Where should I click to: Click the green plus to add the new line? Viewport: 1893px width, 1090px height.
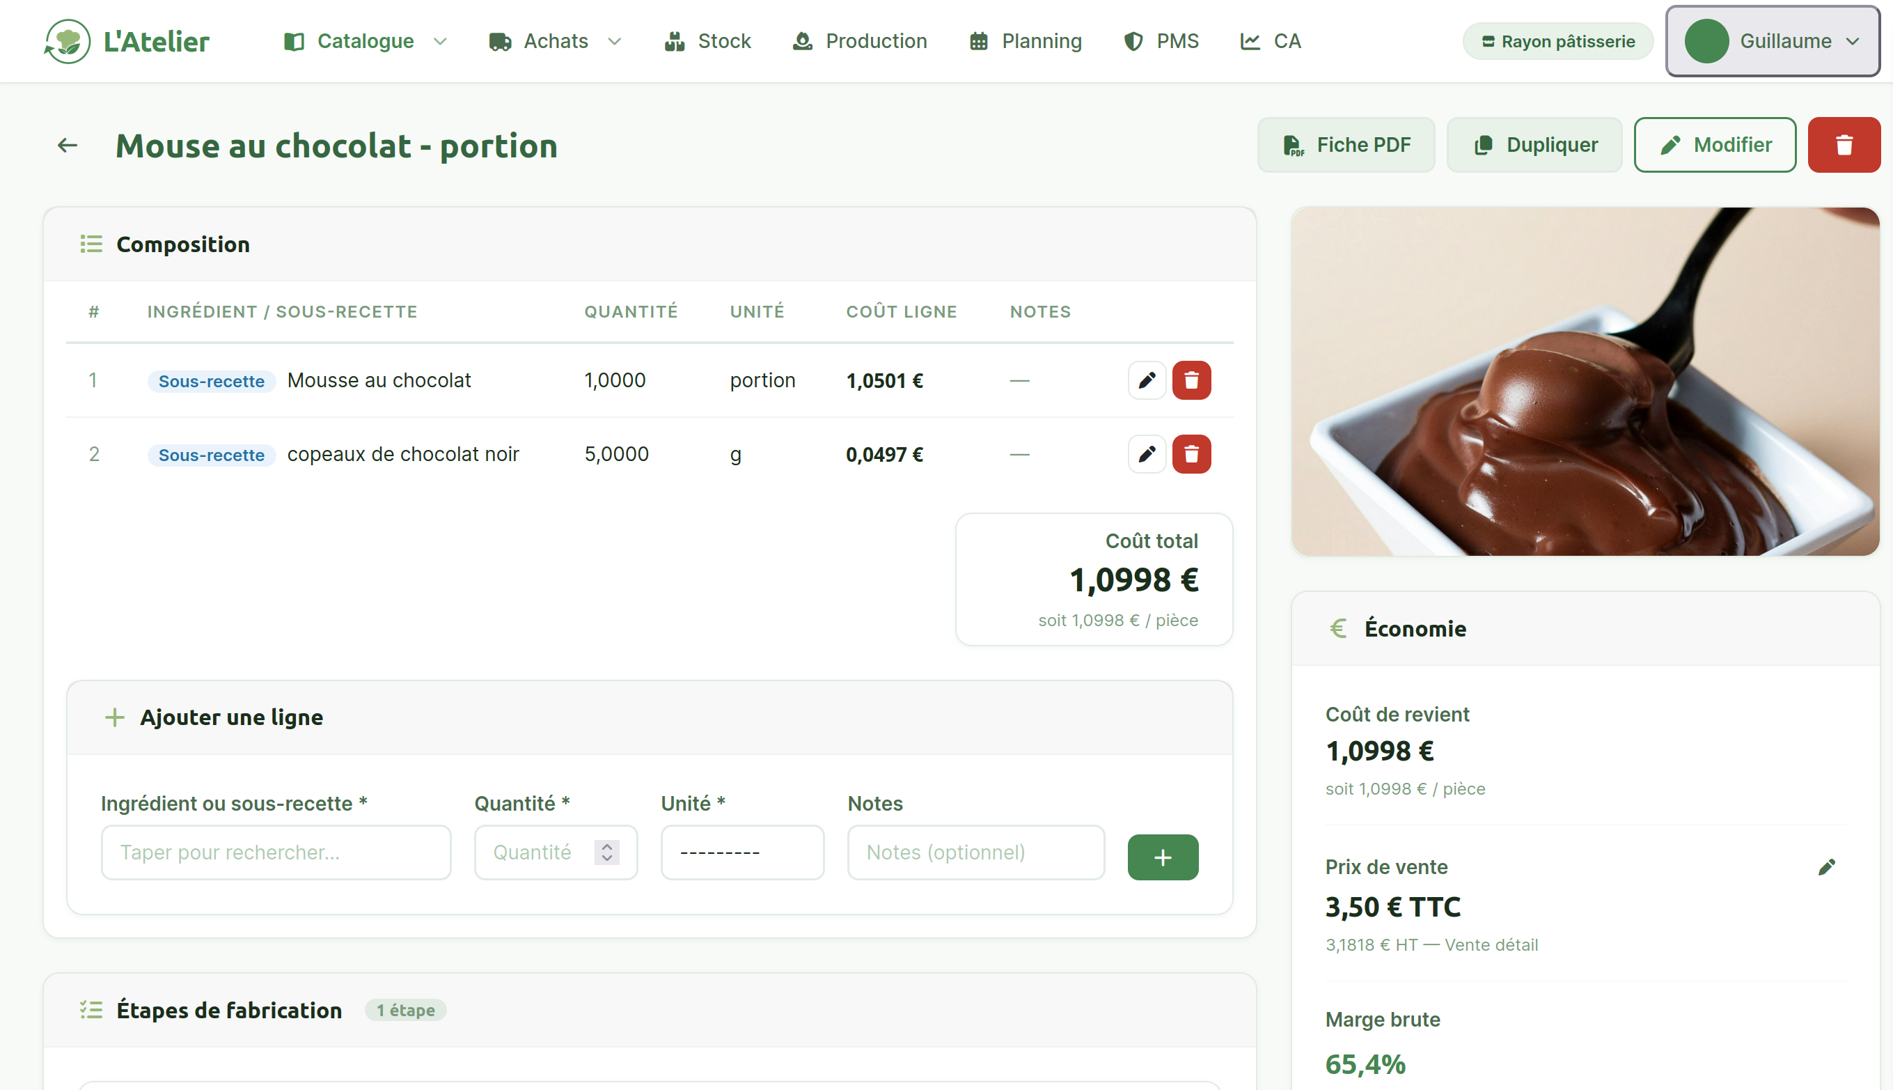click(1162, 857)
